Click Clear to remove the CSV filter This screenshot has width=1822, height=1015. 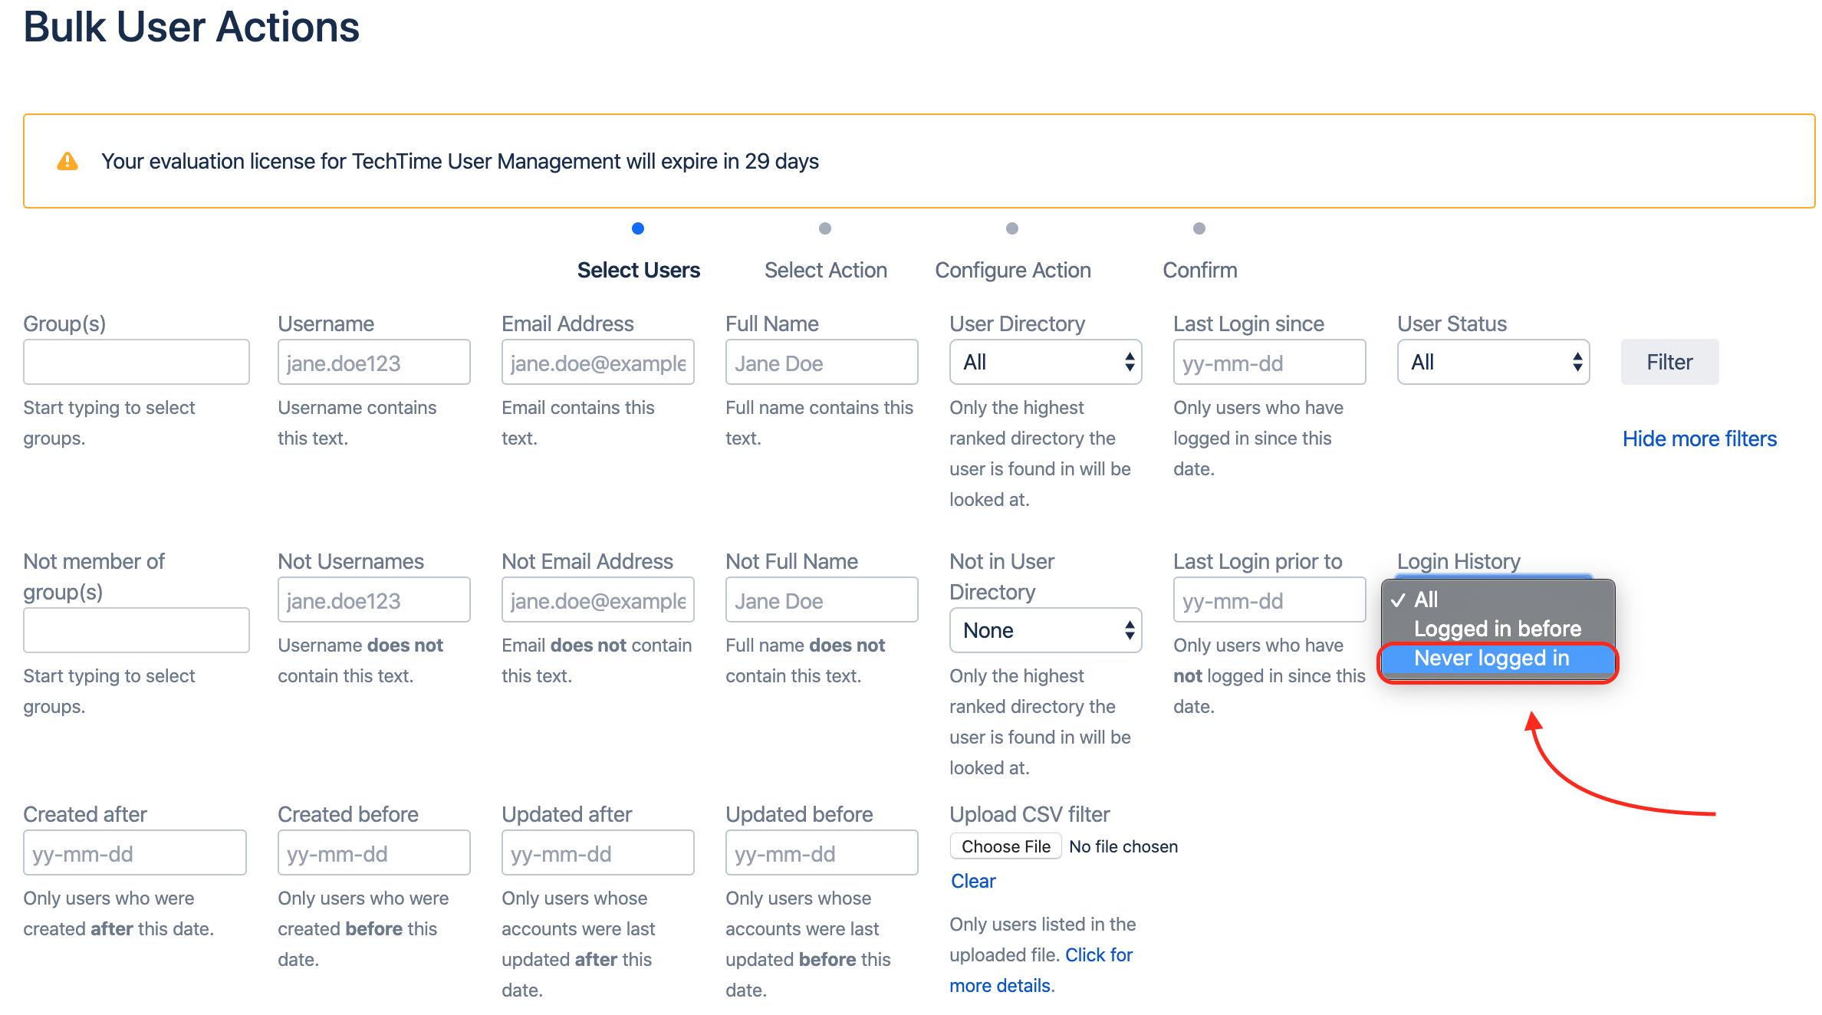coord(973,880)
